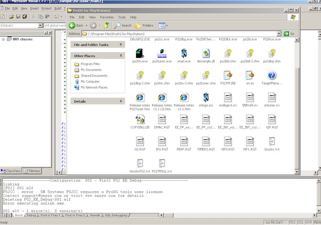Click Explorer Forward arrow button
Viewport: 321px width, 225px height.
(x=93, y=25)
